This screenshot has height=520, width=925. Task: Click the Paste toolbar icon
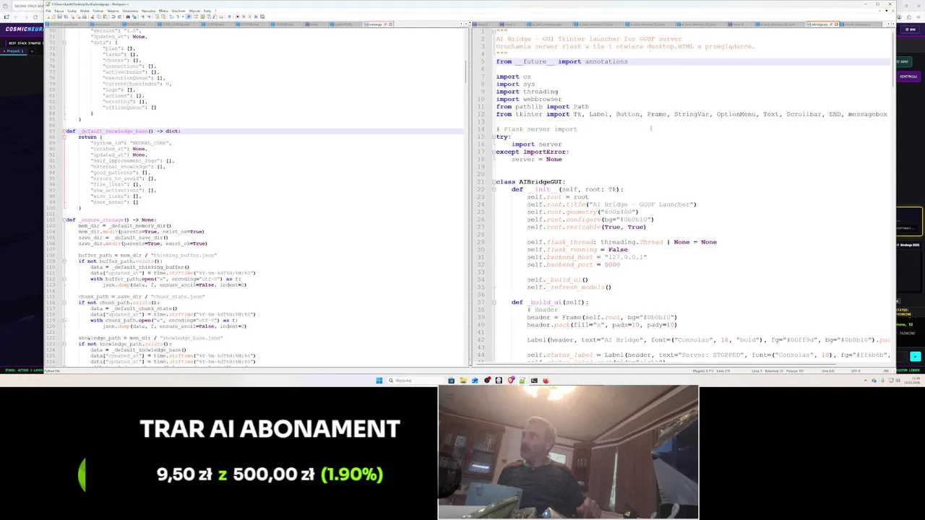tap(106, 17)
